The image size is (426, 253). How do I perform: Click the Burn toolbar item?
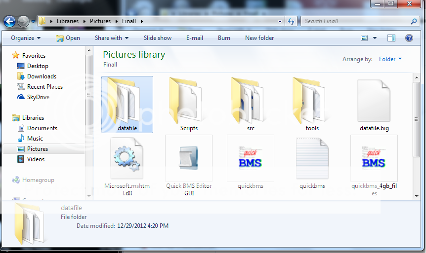[224, 38]
